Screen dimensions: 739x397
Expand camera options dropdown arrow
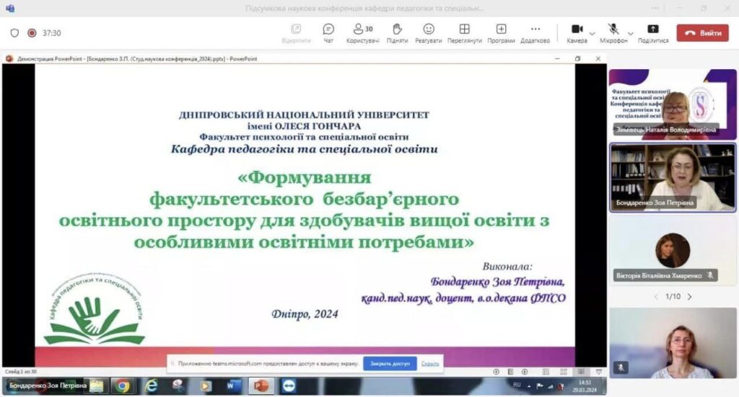592,34
